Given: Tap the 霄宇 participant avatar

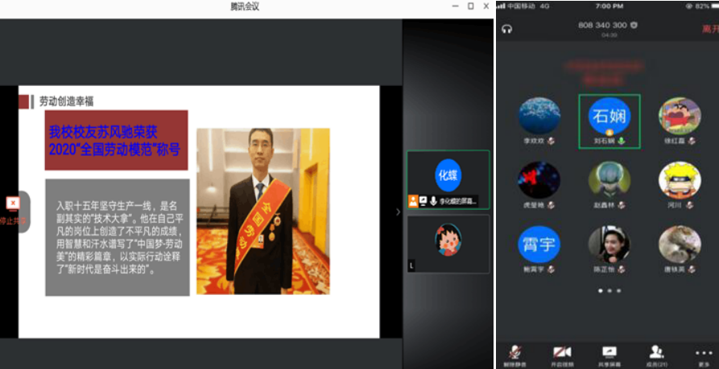Looking at the screenshot, I should 539,244.
